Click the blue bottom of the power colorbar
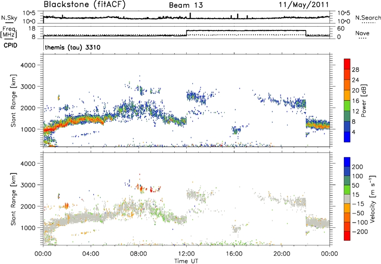Screen dimensions: 381x264 click(347, 137)
